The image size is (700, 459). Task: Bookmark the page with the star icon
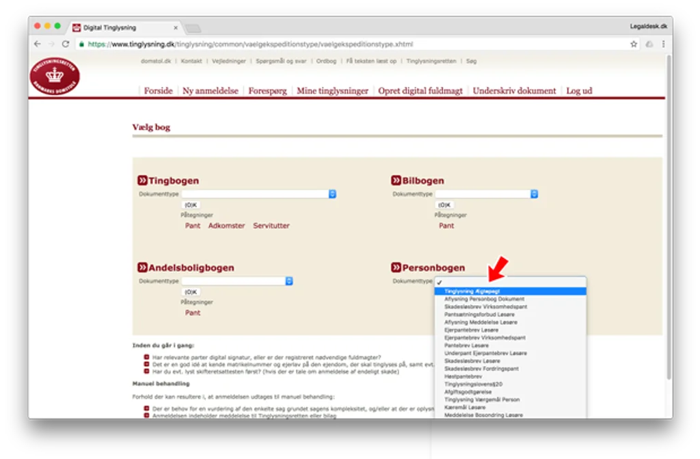pos(634,44)
